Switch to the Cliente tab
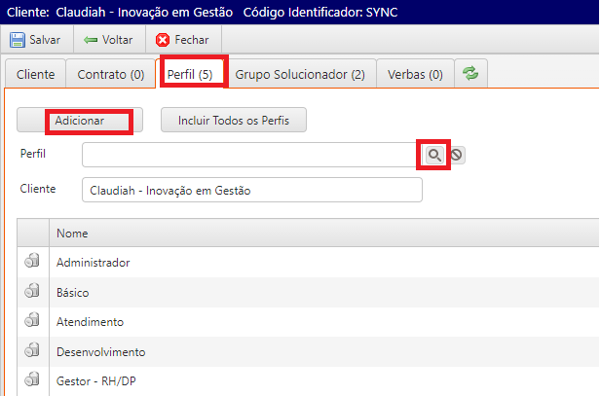Screen dimensions: 601x396 click(36, 74)
